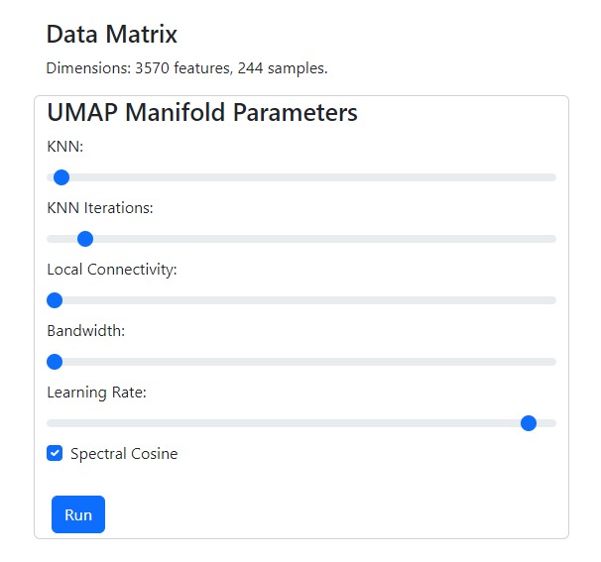Click the Local Connectivity slider handle
This screenshot has width=601, height=562.
[55, 300]
